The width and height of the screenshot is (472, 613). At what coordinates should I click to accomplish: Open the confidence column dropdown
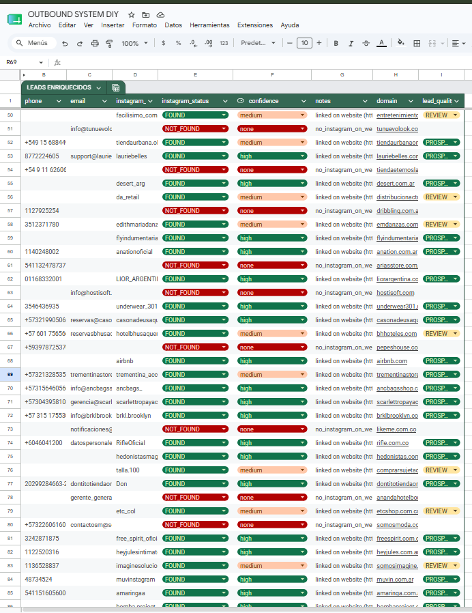304,101
